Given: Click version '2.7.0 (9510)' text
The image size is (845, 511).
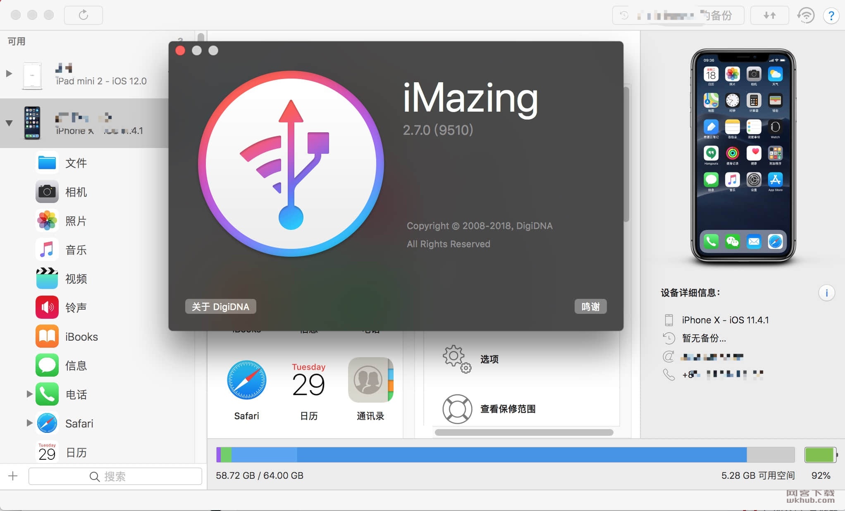Looking at the screenshot, I should pyautogui.click(x=438, y=130).
